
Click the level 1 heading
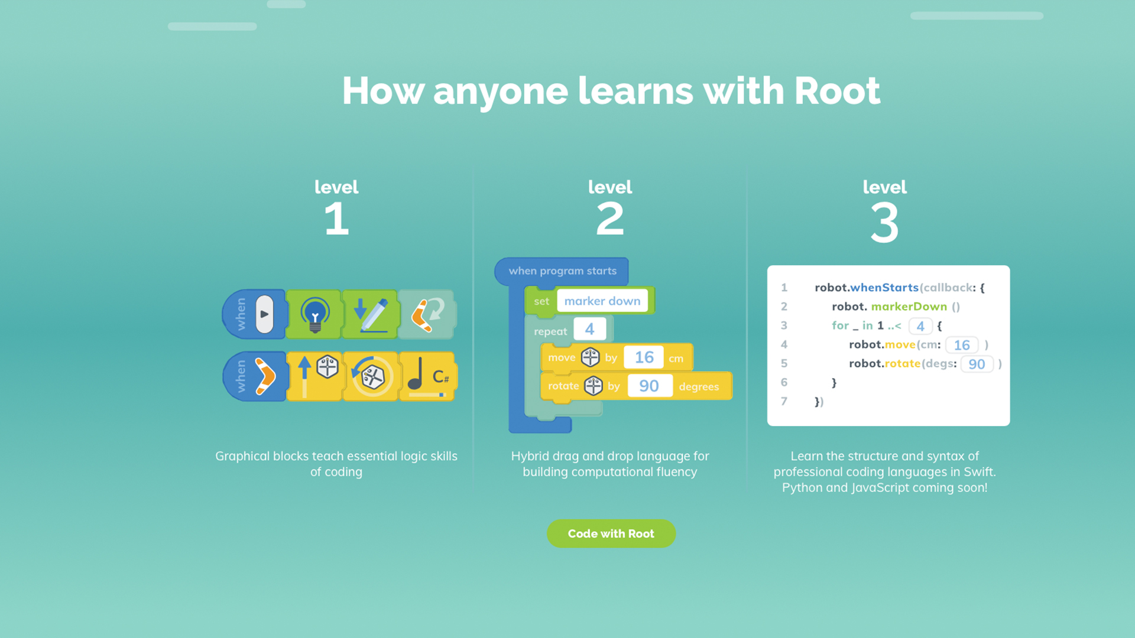point(336,207)
